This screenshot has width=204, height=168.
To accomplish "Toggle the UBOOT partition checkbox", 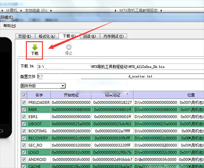I will click(24, 124).
